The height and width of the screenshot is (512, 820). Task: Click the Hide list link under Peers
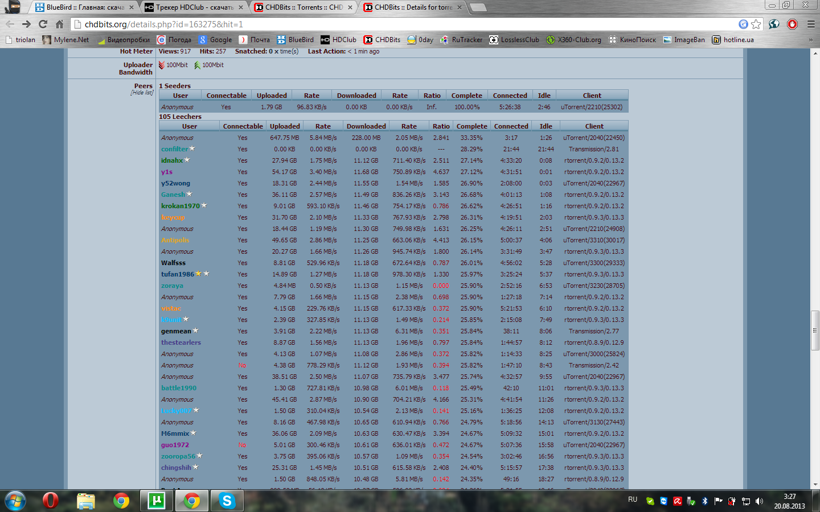[x=142, y=93]
